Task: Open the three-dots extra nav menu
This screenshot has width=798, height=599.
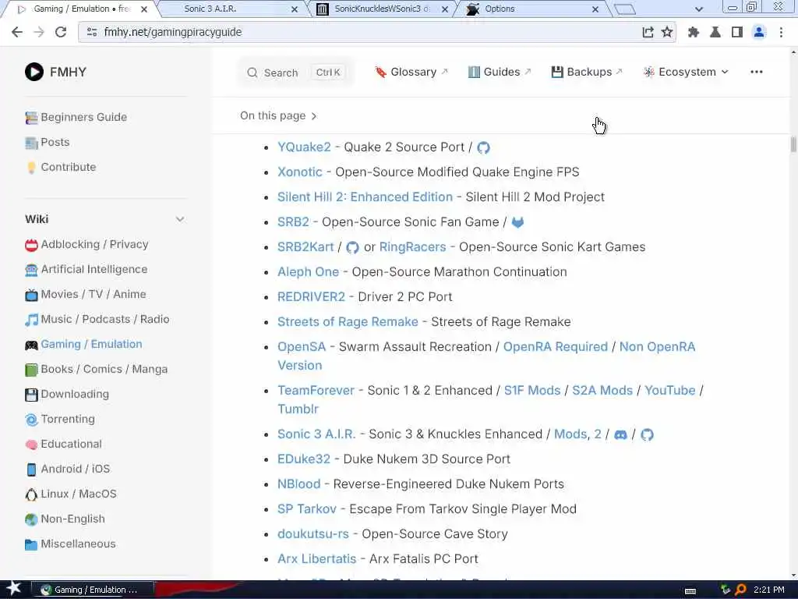Action: coord(756,72)
